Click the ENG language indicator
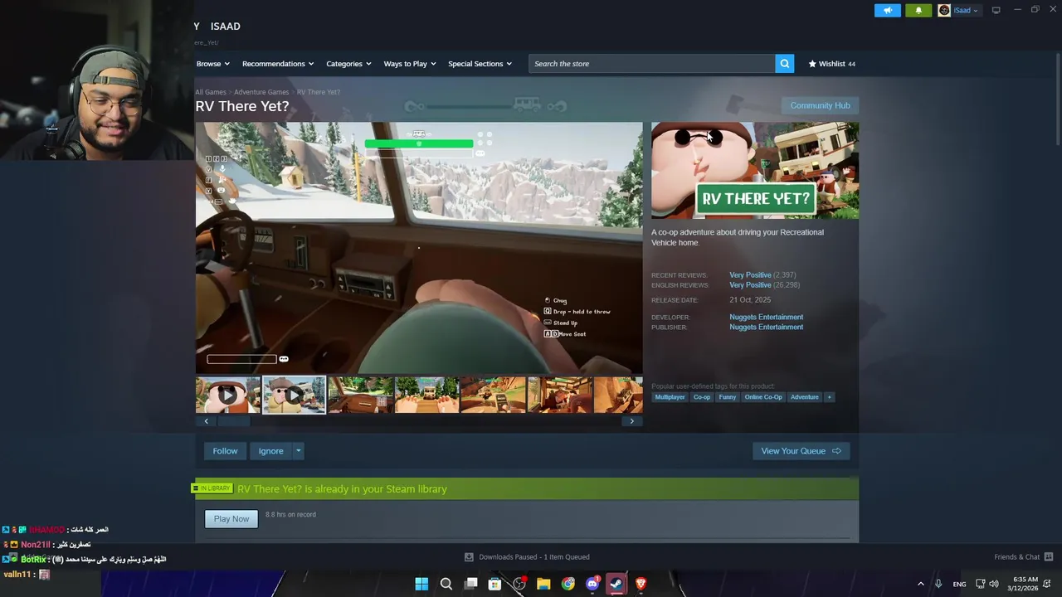The image size is (1062, 597). [959, 584]
